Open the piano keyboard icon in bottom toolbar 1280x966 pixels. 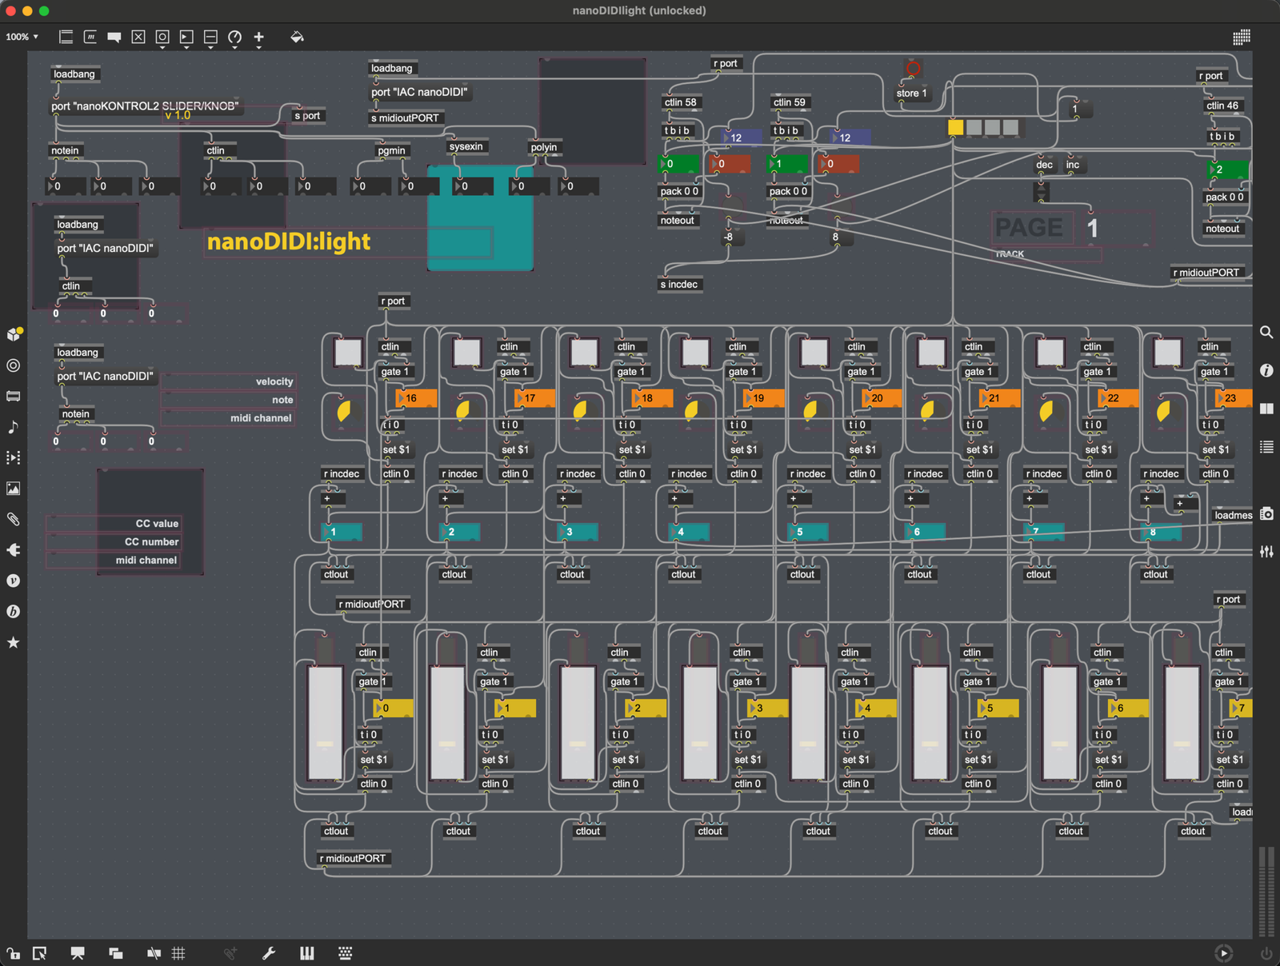306,953
